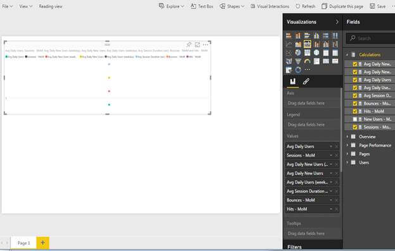395x251 pixels.
Task: Select the funnel visualization
Action: [x=298, y=61]
